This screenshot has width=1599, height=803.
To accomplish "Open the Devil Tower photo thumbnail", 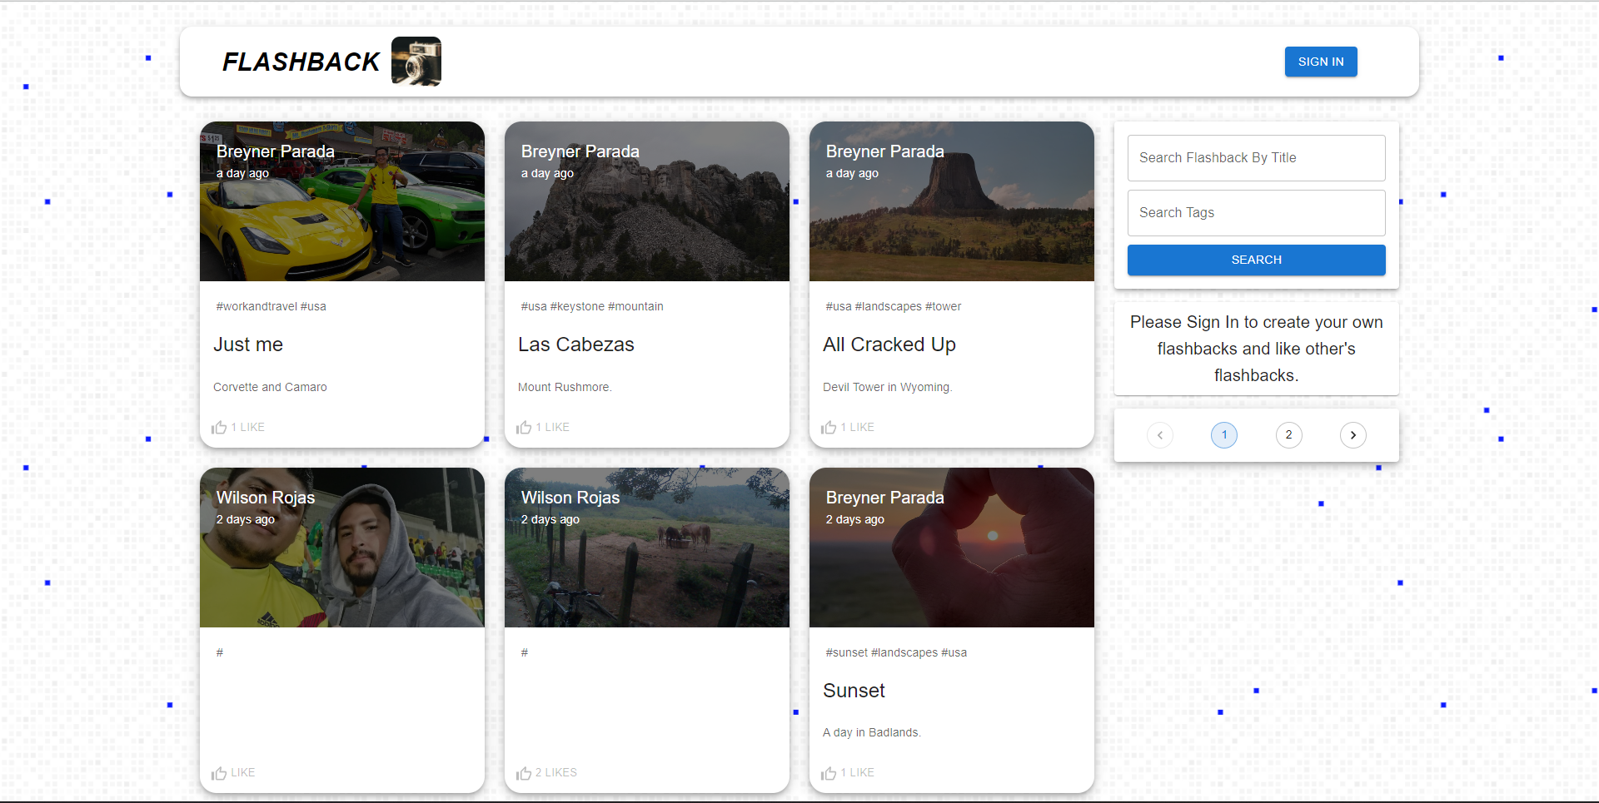I will pyautogui.click(x=952, y=201).
